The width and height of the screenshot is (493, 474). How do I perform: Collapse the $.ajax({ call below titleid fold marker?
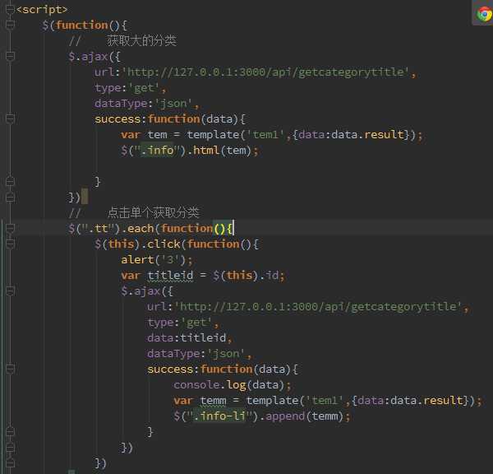point(11,290)
